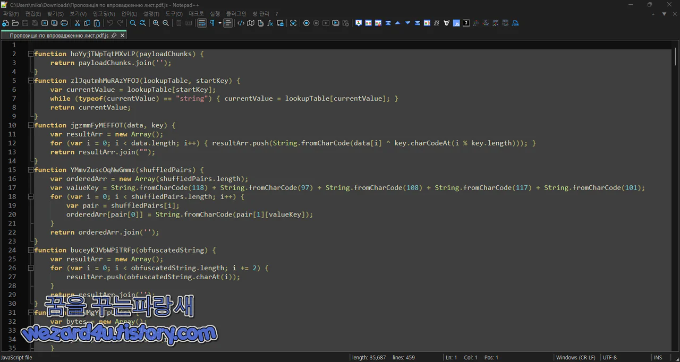Click the 'length: 35,687' status bar text
Image resolution: width=680 pixels, height=362 pixels.
tap(369, 358)
